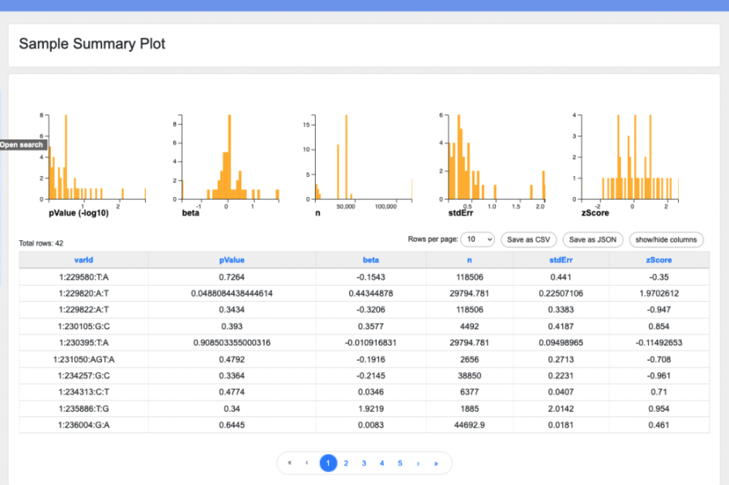This screenshot has width=729, height=485.
Task: Go to next page arrow
Action: (x=418, y=463)
